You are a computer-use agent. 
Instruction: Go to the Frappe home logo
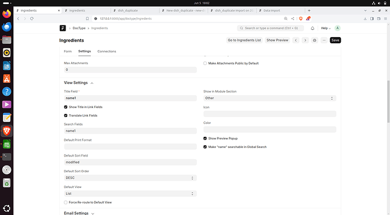tap(63, 28)
